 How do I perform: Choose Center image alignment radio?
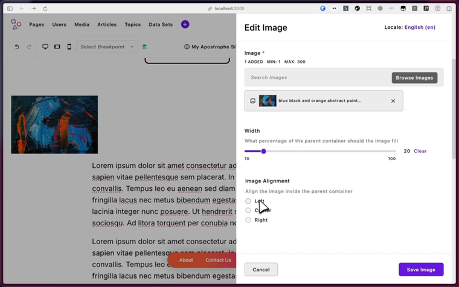(x=248, y=210)
